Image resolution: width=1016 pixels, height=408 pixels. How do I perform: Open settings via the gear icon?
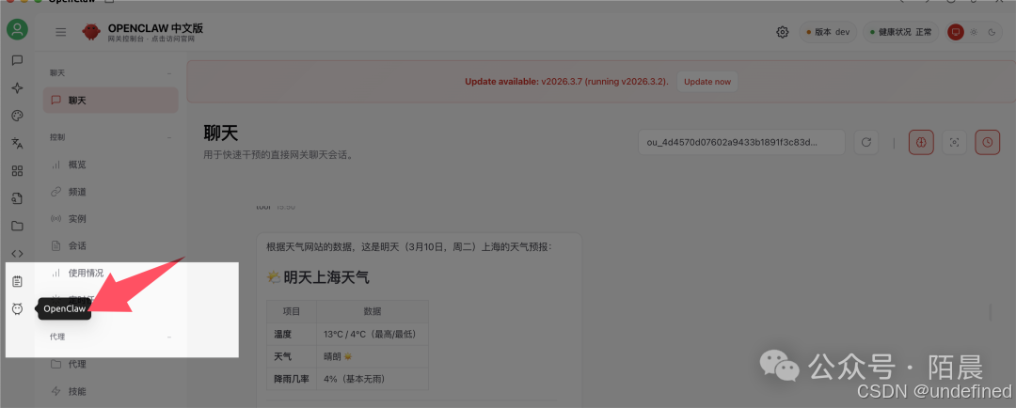click(782, 32)
